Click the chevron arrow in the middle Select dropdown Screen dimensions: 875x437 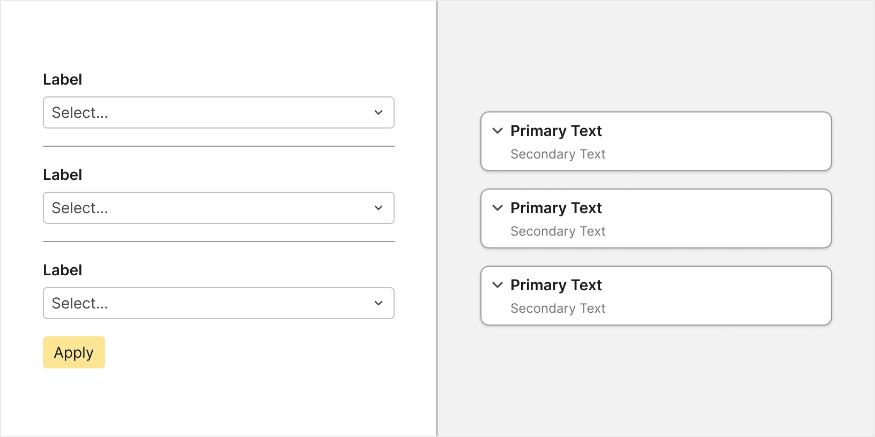(379, 208)
